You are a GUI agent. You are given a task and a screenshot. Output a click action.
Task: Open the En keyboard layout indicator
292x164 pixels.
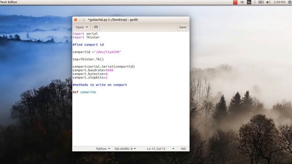pyautogui.click(x=249, y=2)
